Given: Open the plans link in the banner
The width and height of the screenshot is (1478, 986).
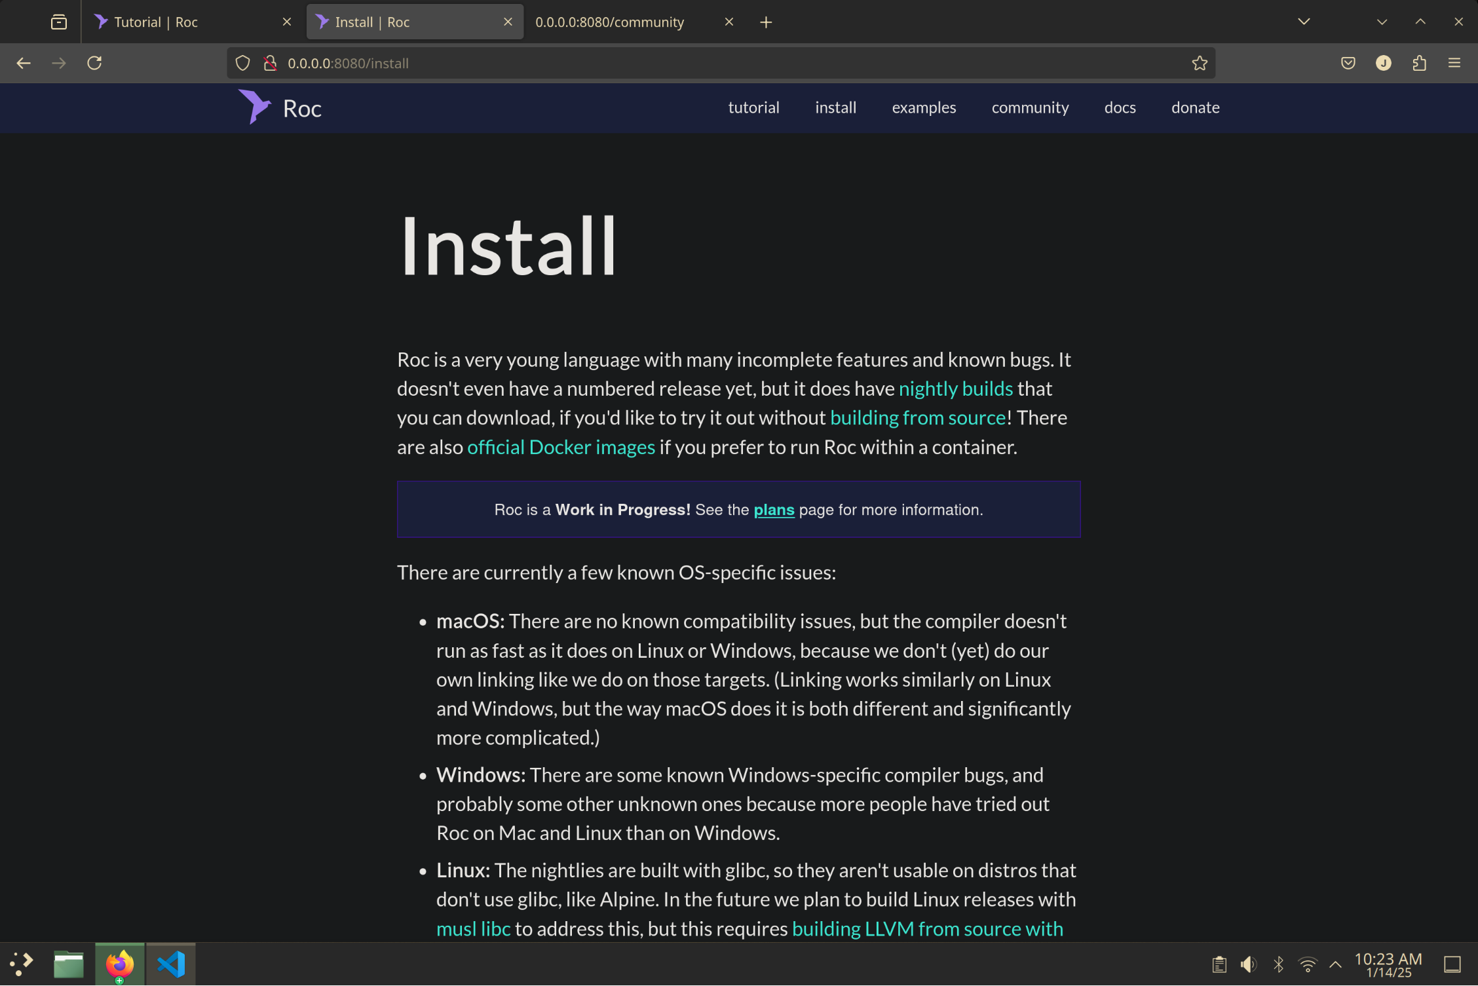Looking at the screenshot, I should (774, 510).
